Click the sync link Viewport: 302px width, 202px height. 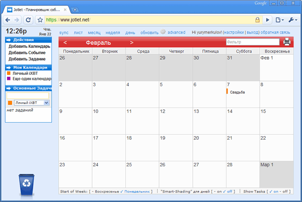pos(64,33)
